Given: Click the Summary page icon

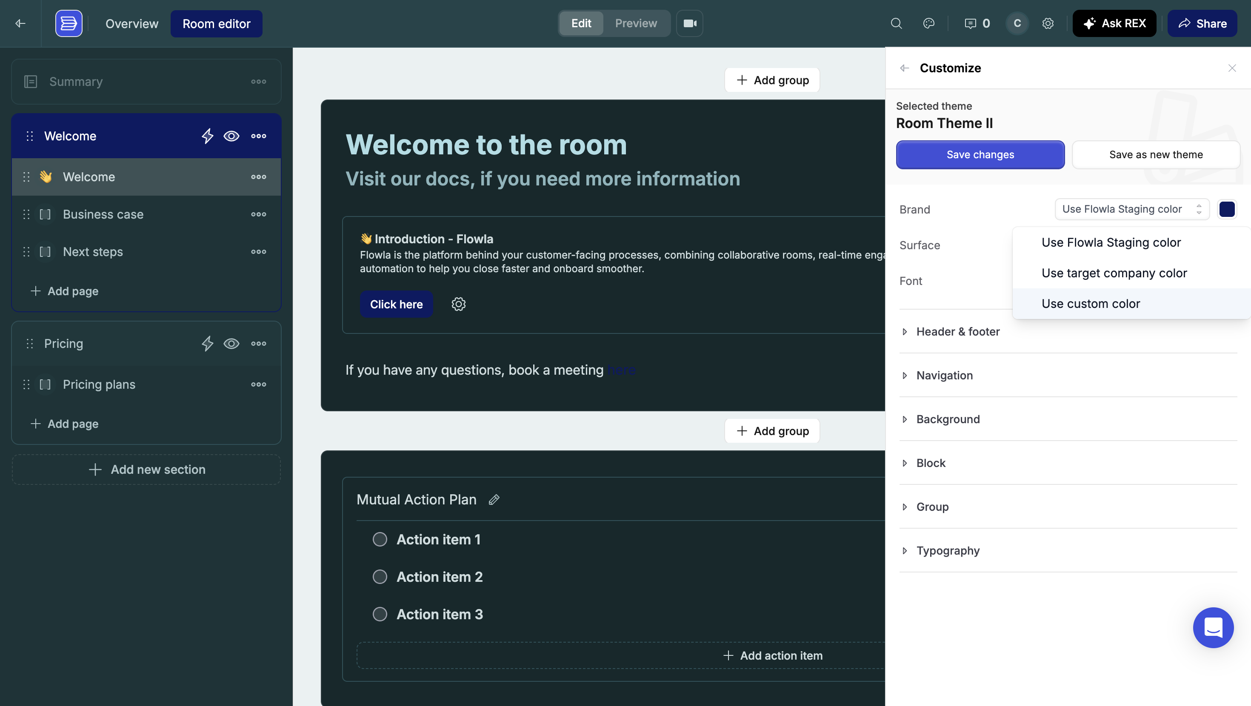Looking at the screenshot, I should (31, 82).
